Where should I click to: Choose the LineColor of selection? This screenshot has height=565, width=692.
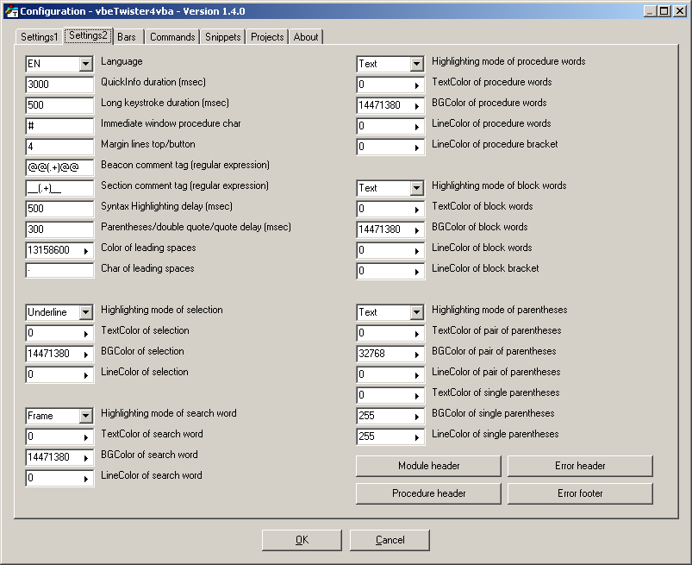pyautogui.click(x=86, y=375)
